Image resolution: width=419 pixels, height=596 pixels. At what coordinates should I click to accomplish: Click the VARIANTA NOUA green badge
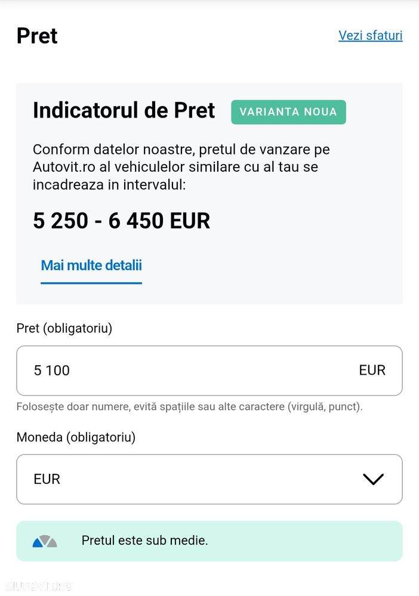(x=288, y=112)
